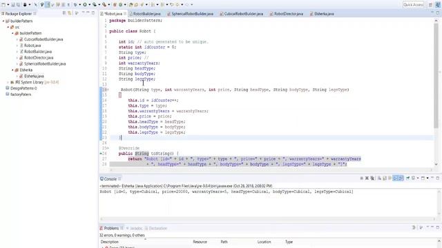Select the DesignPatterns-0 project
The height and width of the screenshot is (248, 442).
[x=23, y=88]
